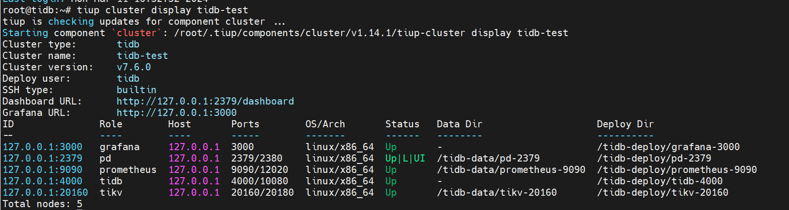Click the /tidb-deploy/prometheus-9090 deploy path
Image resolution: width=789 pixels, height=210 pixels.
[677, 170]
